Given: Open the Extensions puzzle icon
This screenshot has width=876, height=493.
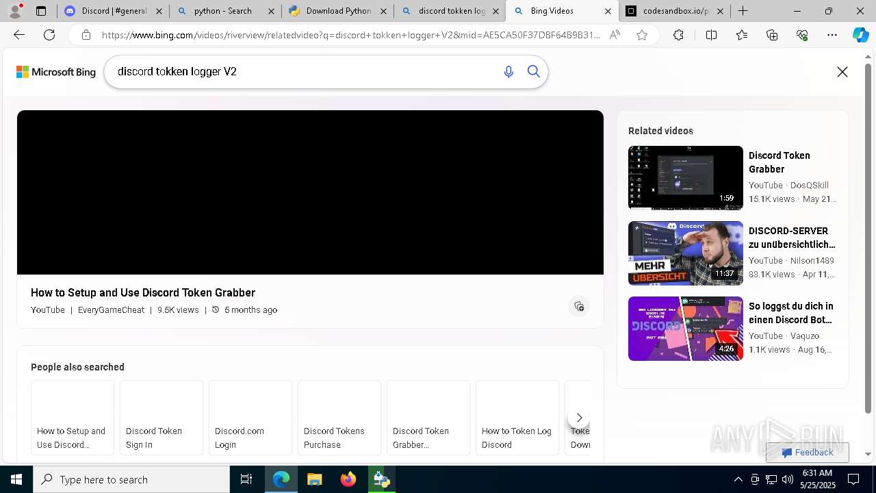Looking at the screenshot, I should click(x=678, y=35).
